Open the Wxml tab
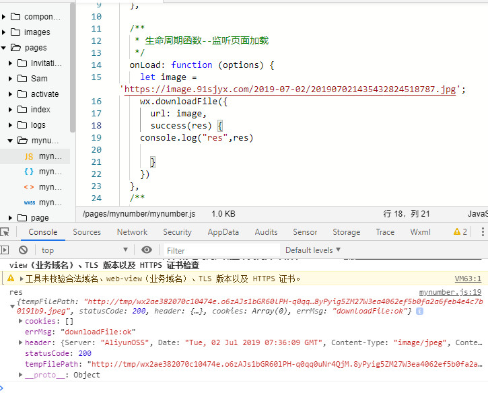The width and height of the screenshot is (488, 403). (x=421, y=232)
